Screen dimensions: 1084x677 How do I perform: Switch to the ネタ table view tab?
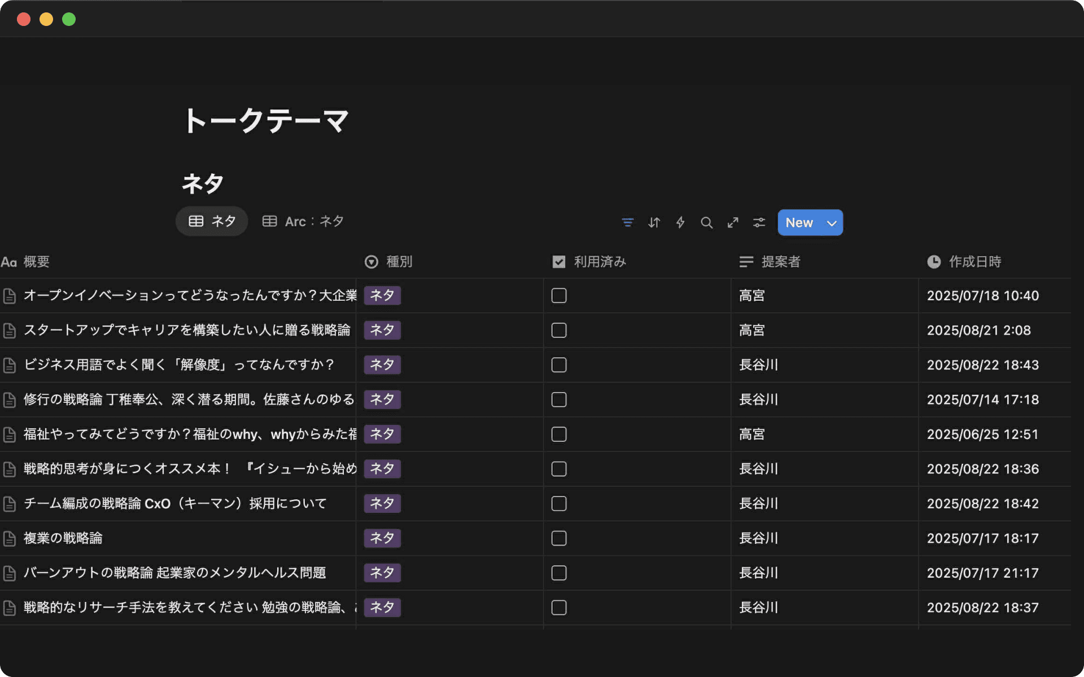pos(212,221)
